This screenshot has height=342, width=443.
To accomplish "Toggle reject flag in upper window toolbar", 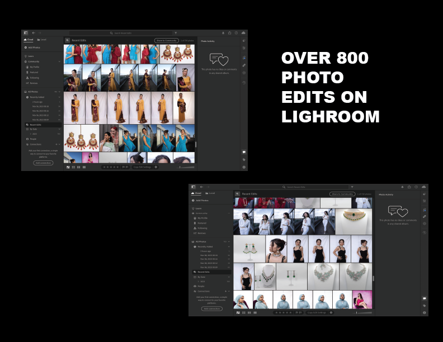I will coord(127,167).
